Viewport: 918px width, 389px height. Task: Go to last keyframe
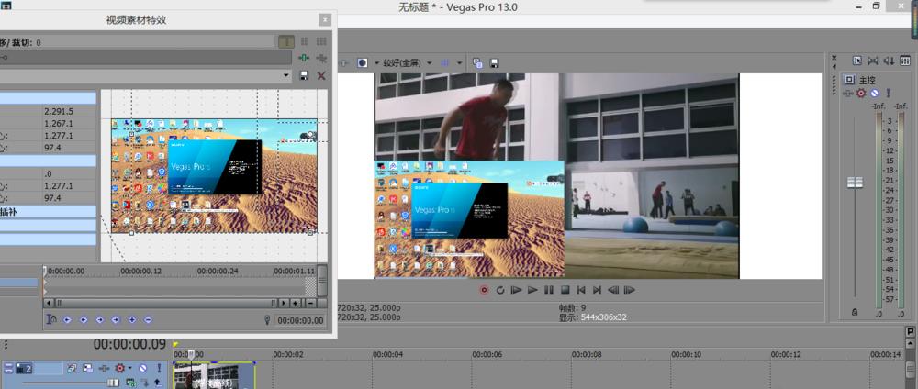coord(116,320)
